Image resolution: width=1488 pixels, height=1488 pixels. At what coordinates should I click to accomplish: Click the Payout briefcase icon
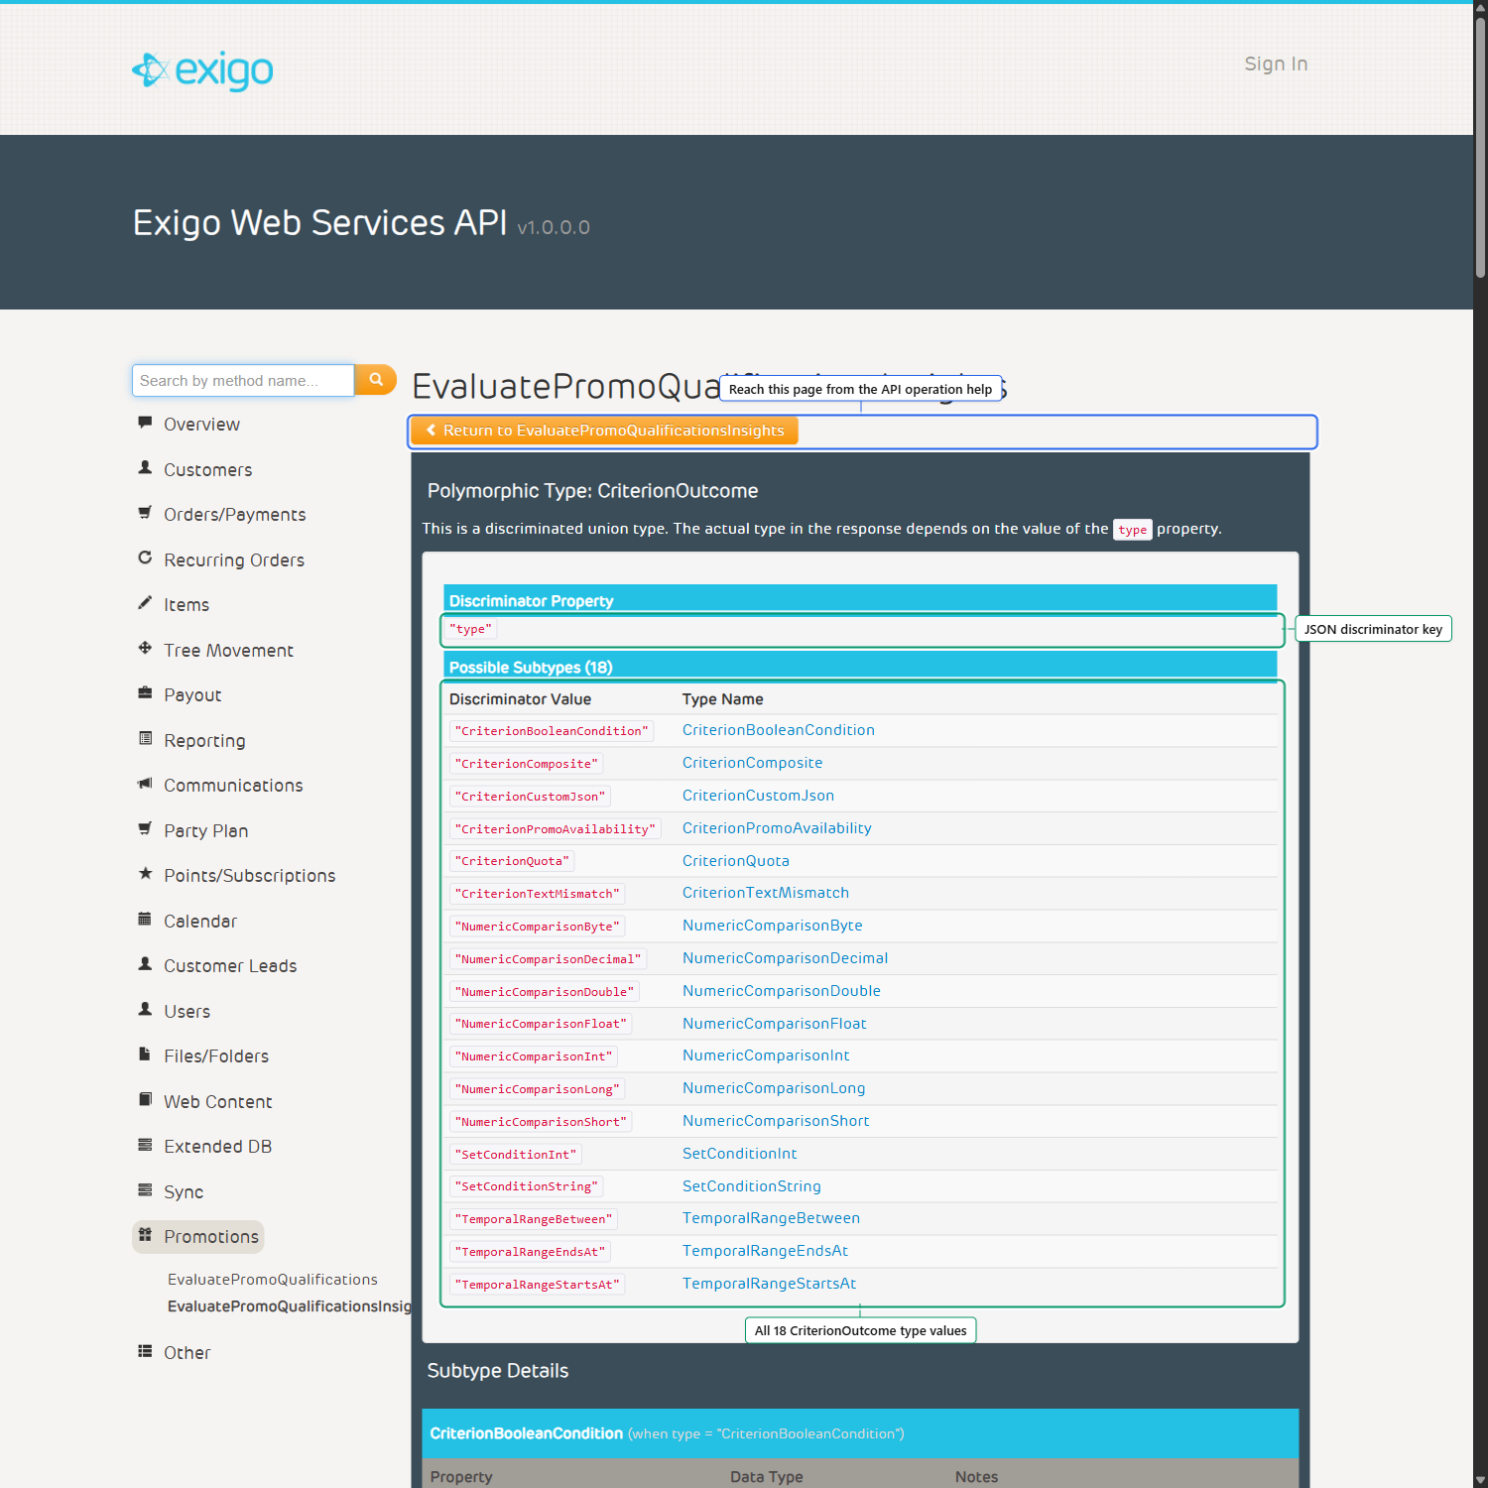pyautogui.click(x=145, y=693)
